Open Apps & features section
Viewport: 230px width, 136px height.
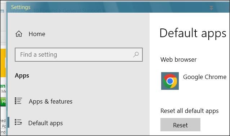(50, 101)
